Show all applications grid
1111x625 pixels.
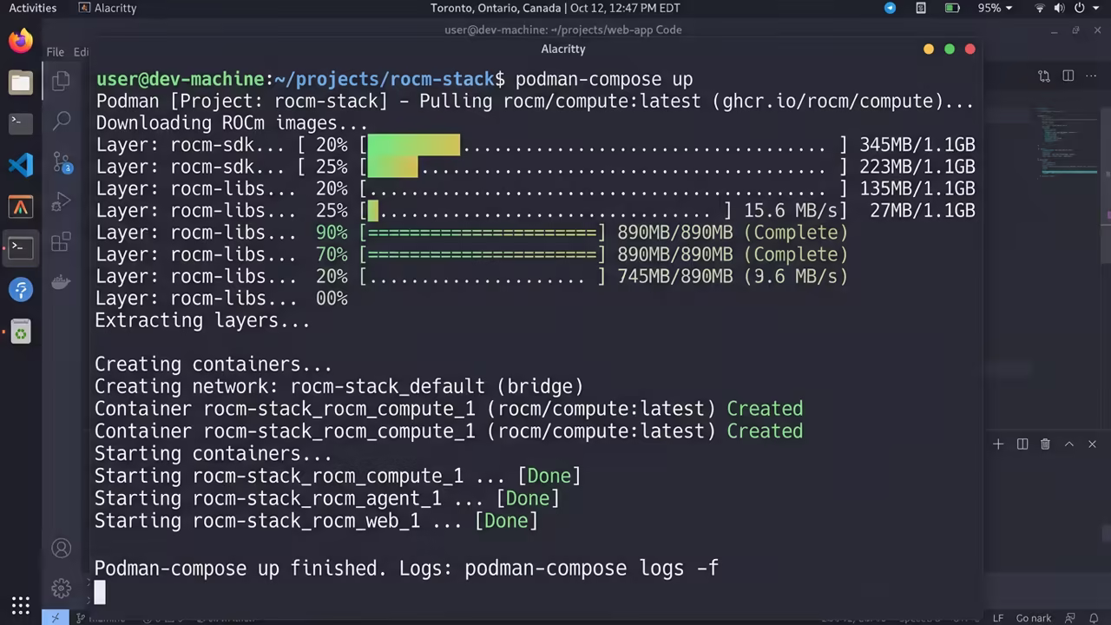click(21, 605)
